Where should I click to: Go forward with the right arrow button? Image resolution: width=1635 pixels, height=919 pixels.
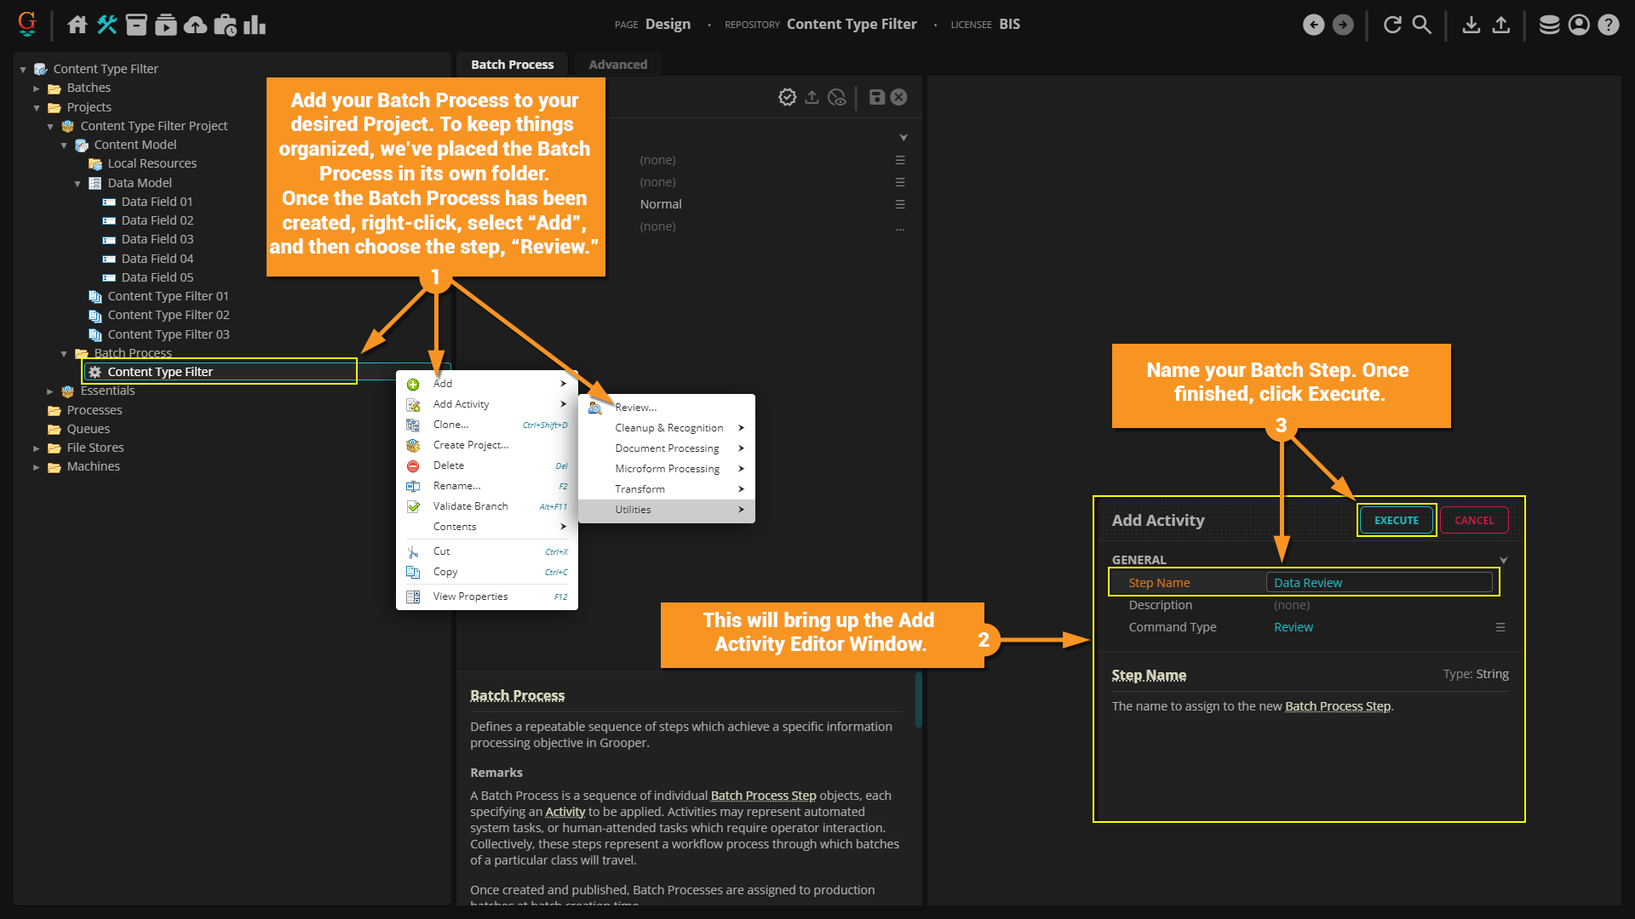point(1343,25)
